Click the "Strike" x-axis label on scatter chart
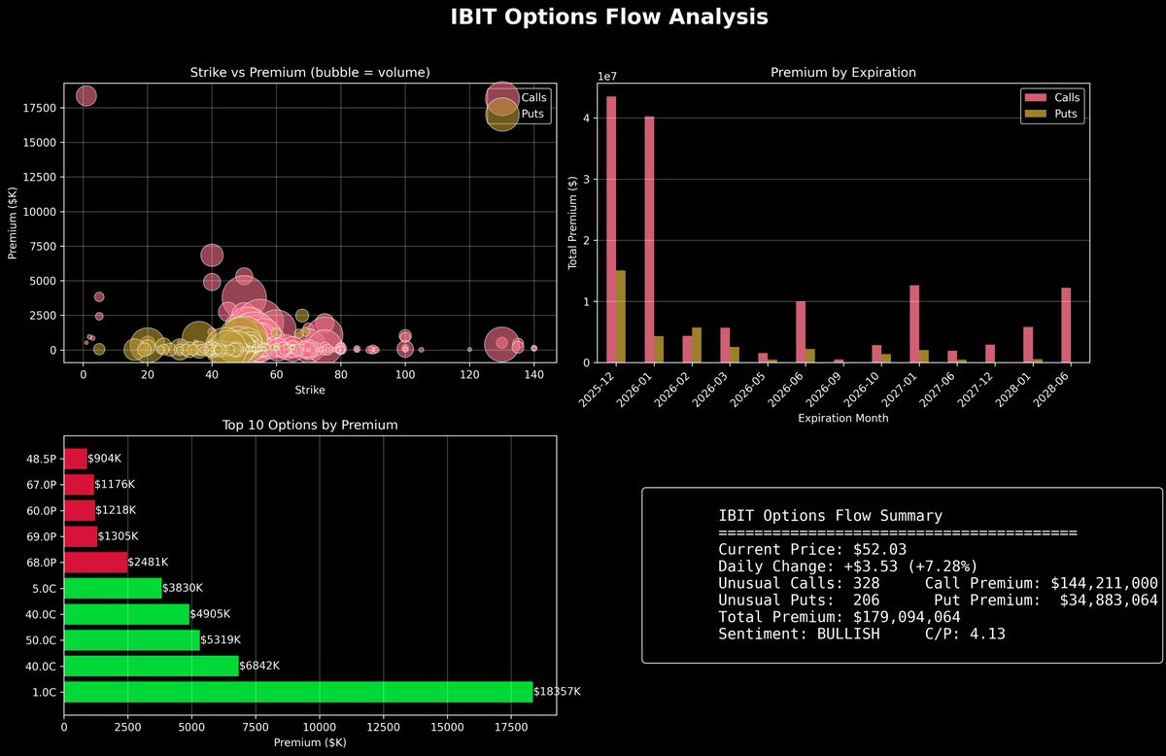The height and width of the screenshot is (756, 1166). [310, 390]
